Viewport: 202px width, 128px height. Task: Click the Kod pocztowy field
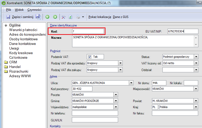(x=82, y=89)
